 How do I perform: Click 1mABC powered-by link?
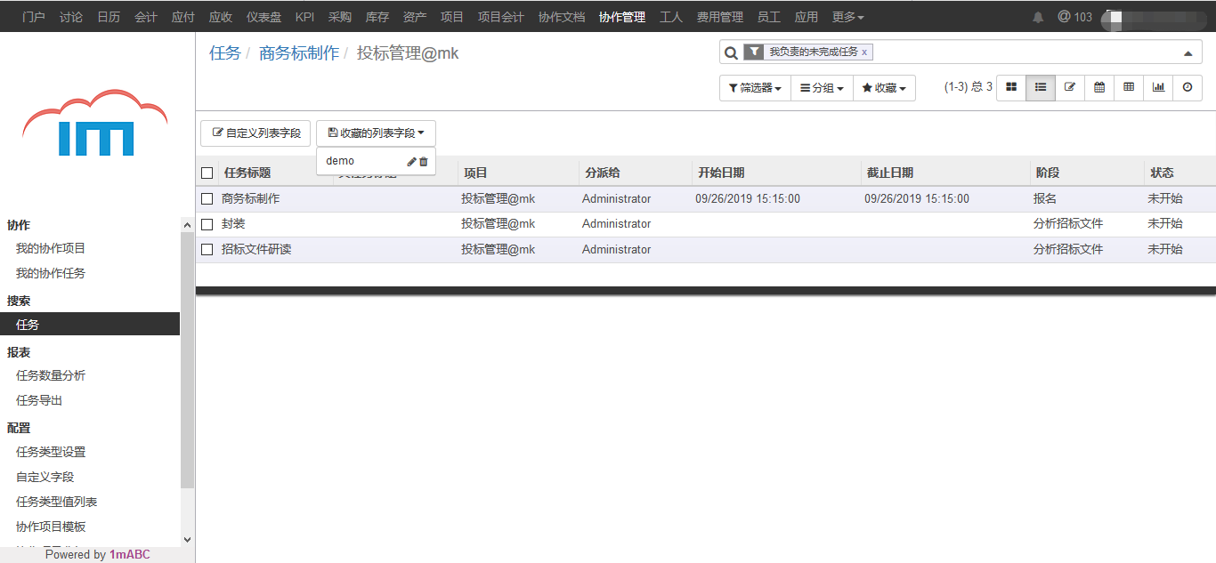130,554
